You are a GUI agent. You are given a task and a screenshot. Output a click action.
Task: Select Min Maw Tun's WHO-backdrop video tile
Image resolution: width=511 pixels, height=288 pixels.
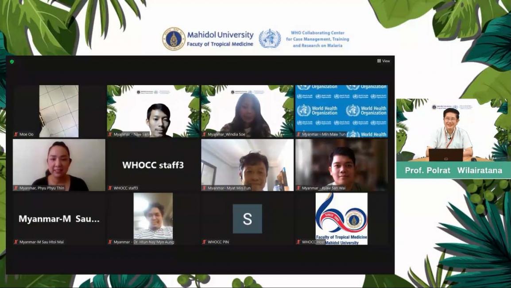click(x=341, y=111)
